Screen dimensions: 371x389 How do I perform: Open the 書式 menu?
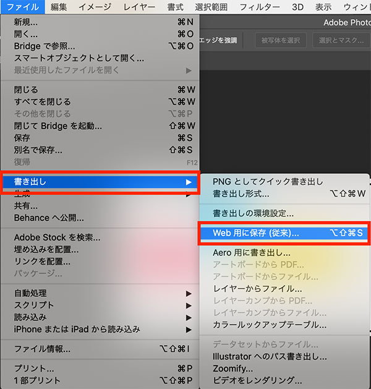(x=176, y=7)
